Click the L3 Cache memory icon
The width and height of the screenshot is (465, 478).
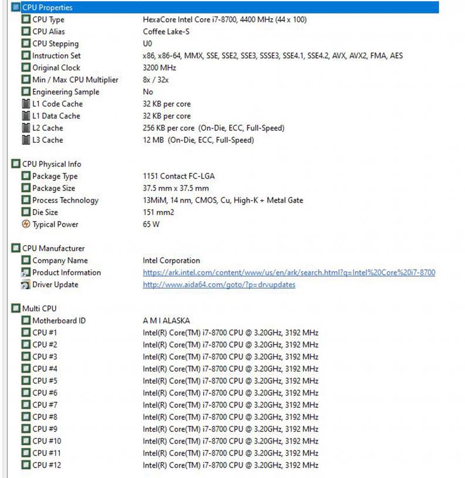[26, 140]
